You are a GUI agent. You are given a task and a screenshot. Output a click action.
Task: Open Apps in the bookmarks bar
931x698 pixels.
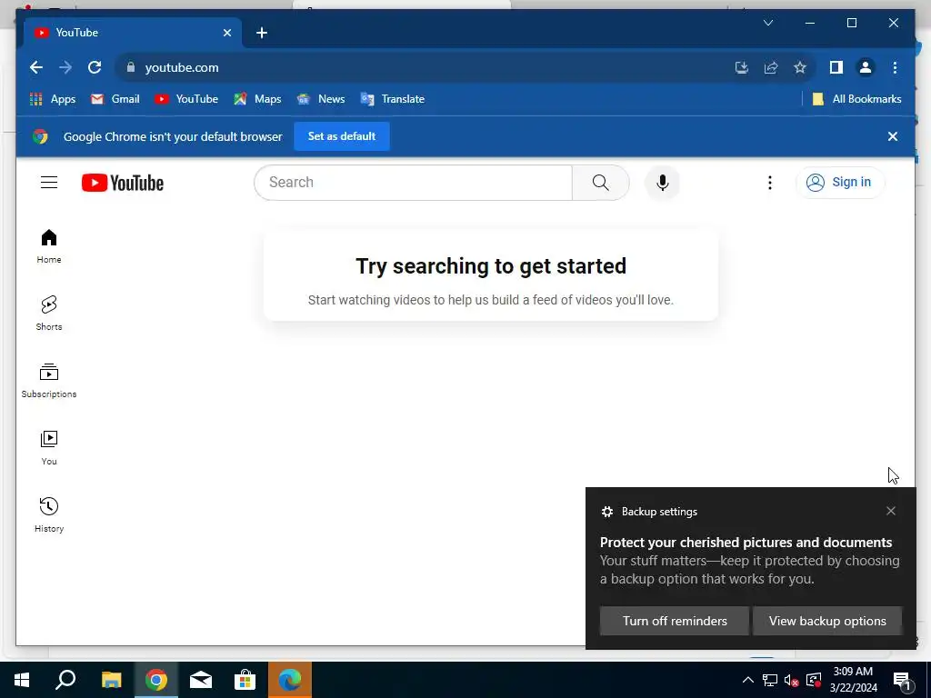(53, 99)
